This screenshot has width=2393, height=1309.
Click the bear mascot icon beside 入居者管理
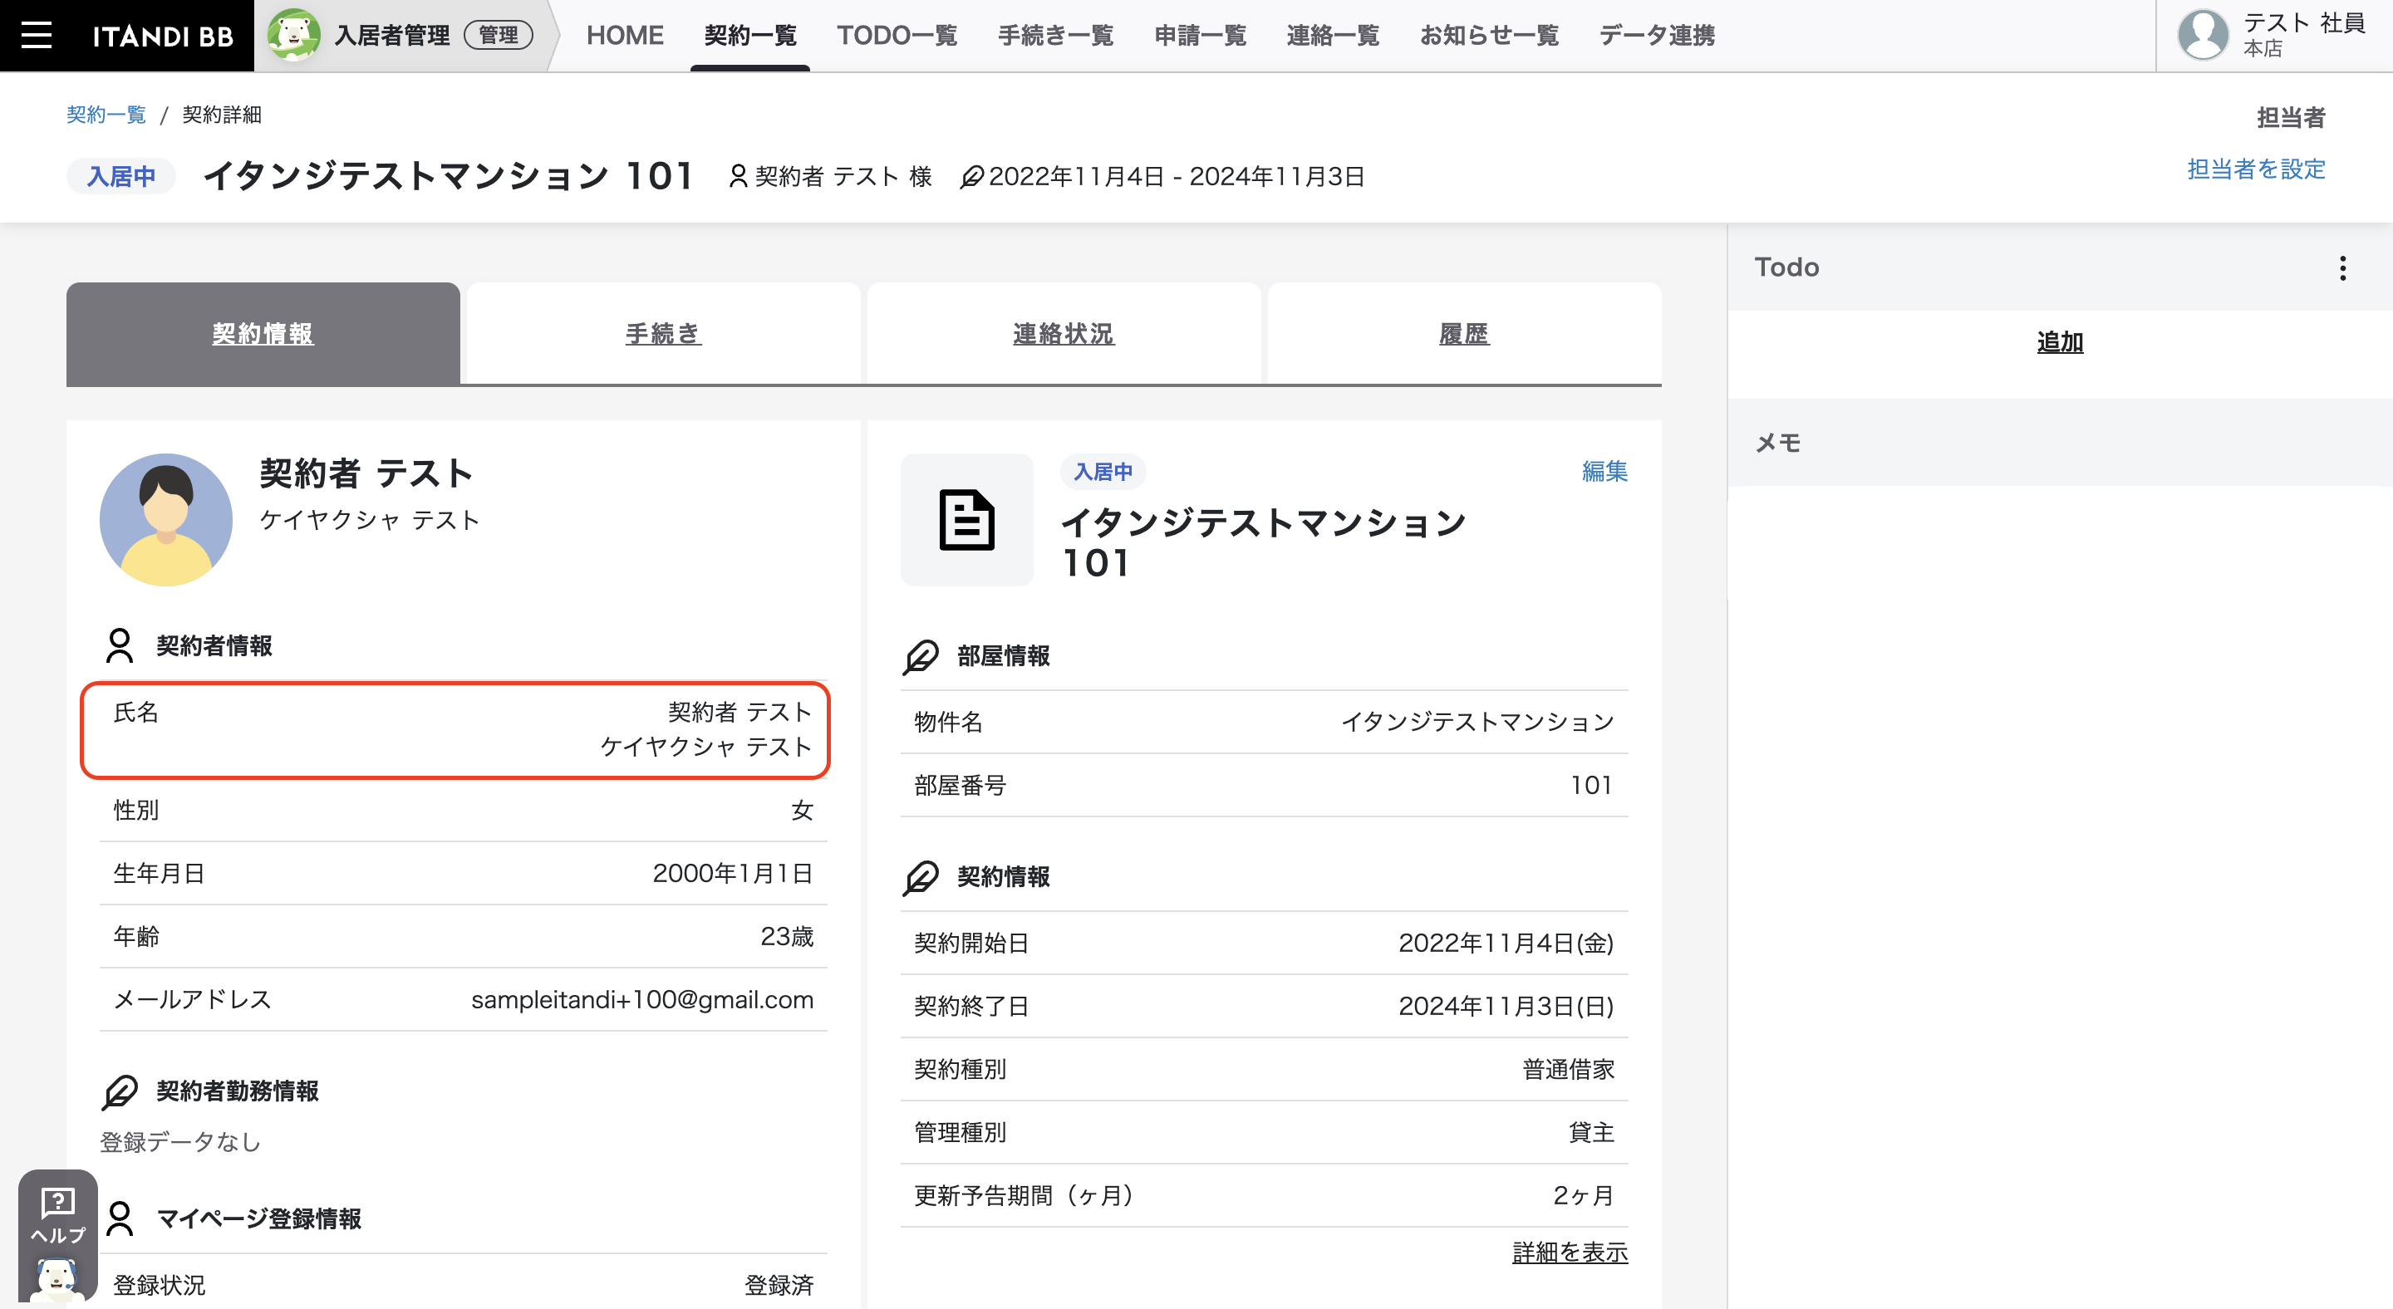pyautogui.click(x=293, y=35)
